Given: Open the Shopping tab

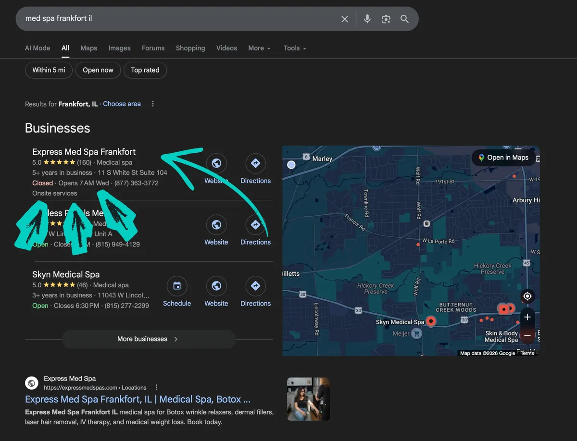Looking at the screenshot, I should 190,48.
